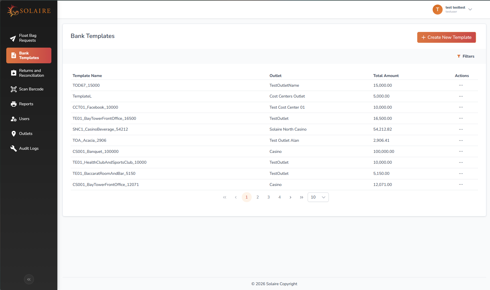Go to page 2
The height and width of the screenshot is (290, 490).
coord(257,197)
